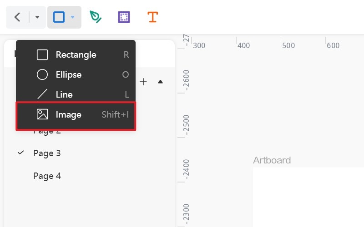The image size is (364, 227).
Task: Click the back arrow icon
Action: pos(17,17)
